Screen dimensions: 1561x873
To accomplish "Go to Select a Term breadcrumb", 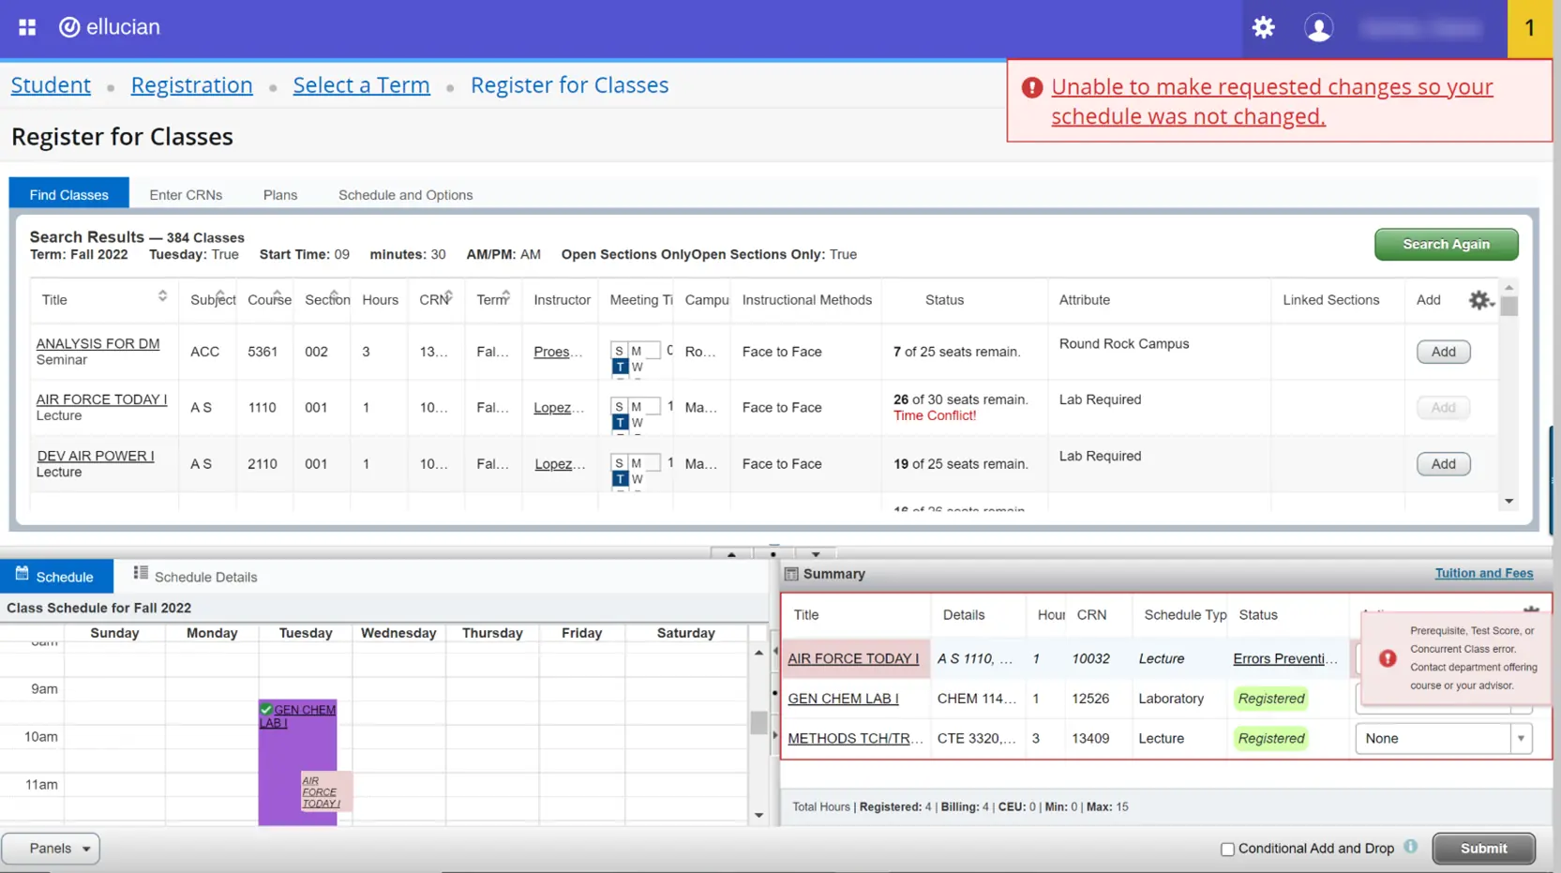I will (361, 85).
